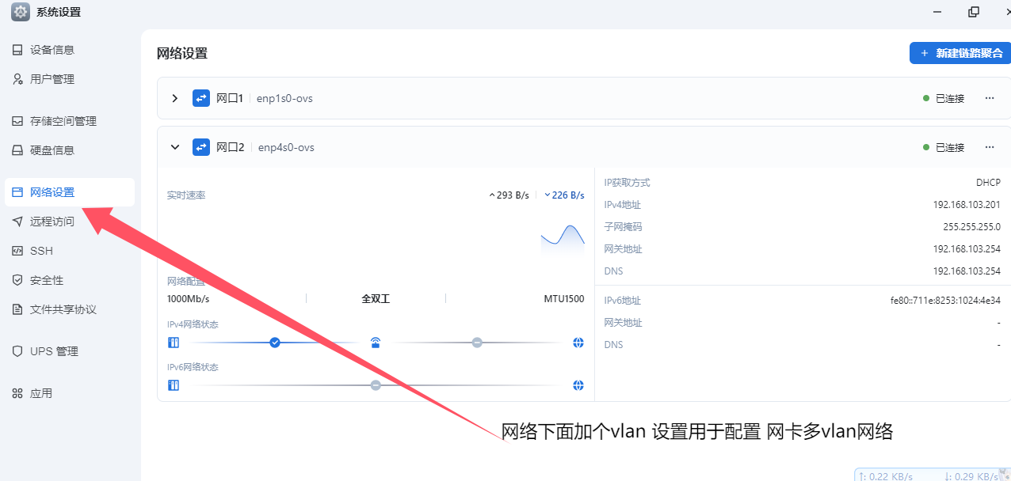1011x481 pixels.
Task: Click the System Settings gear icon in title bar
Action: point(21,12)
